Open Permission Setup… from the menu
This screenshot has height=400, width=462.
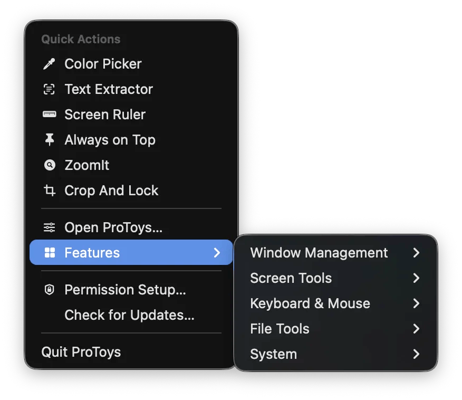131,290
